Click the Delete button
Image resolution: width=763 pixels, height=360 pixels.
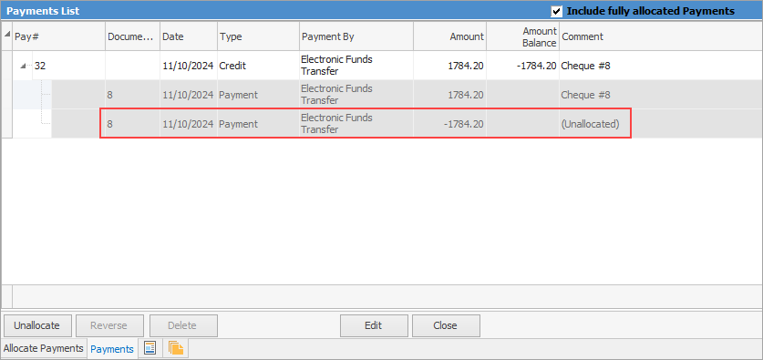(183, 325)
